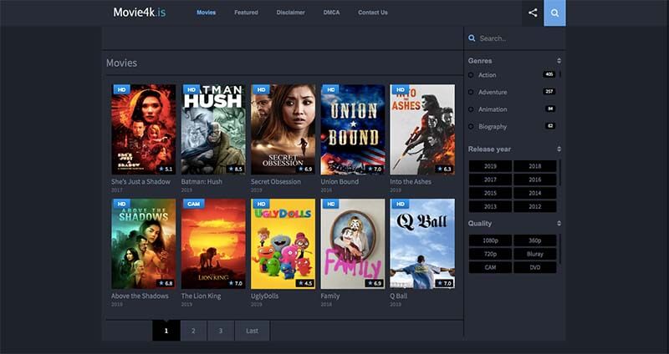The height and width of the screenshot is (354, 669).
Task: Select the Animation genre radio
Action: tap(471, 109)
